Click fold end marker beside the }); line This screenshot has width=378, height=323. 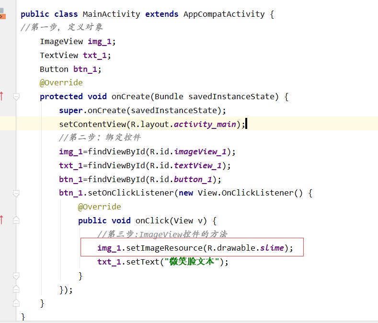16,289
